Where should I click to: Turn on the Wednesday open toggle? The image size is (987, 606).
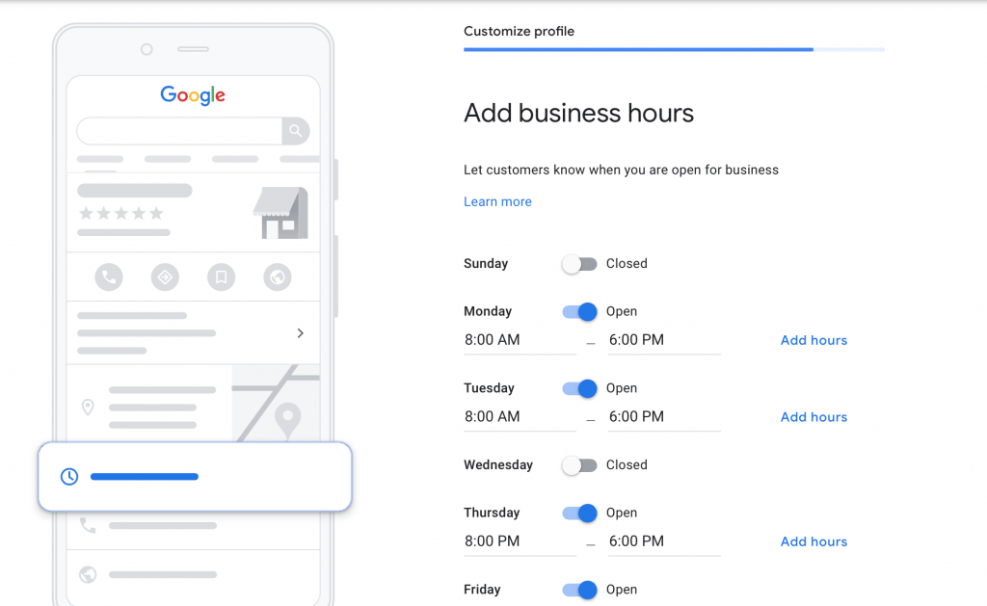tap(579, 465)
